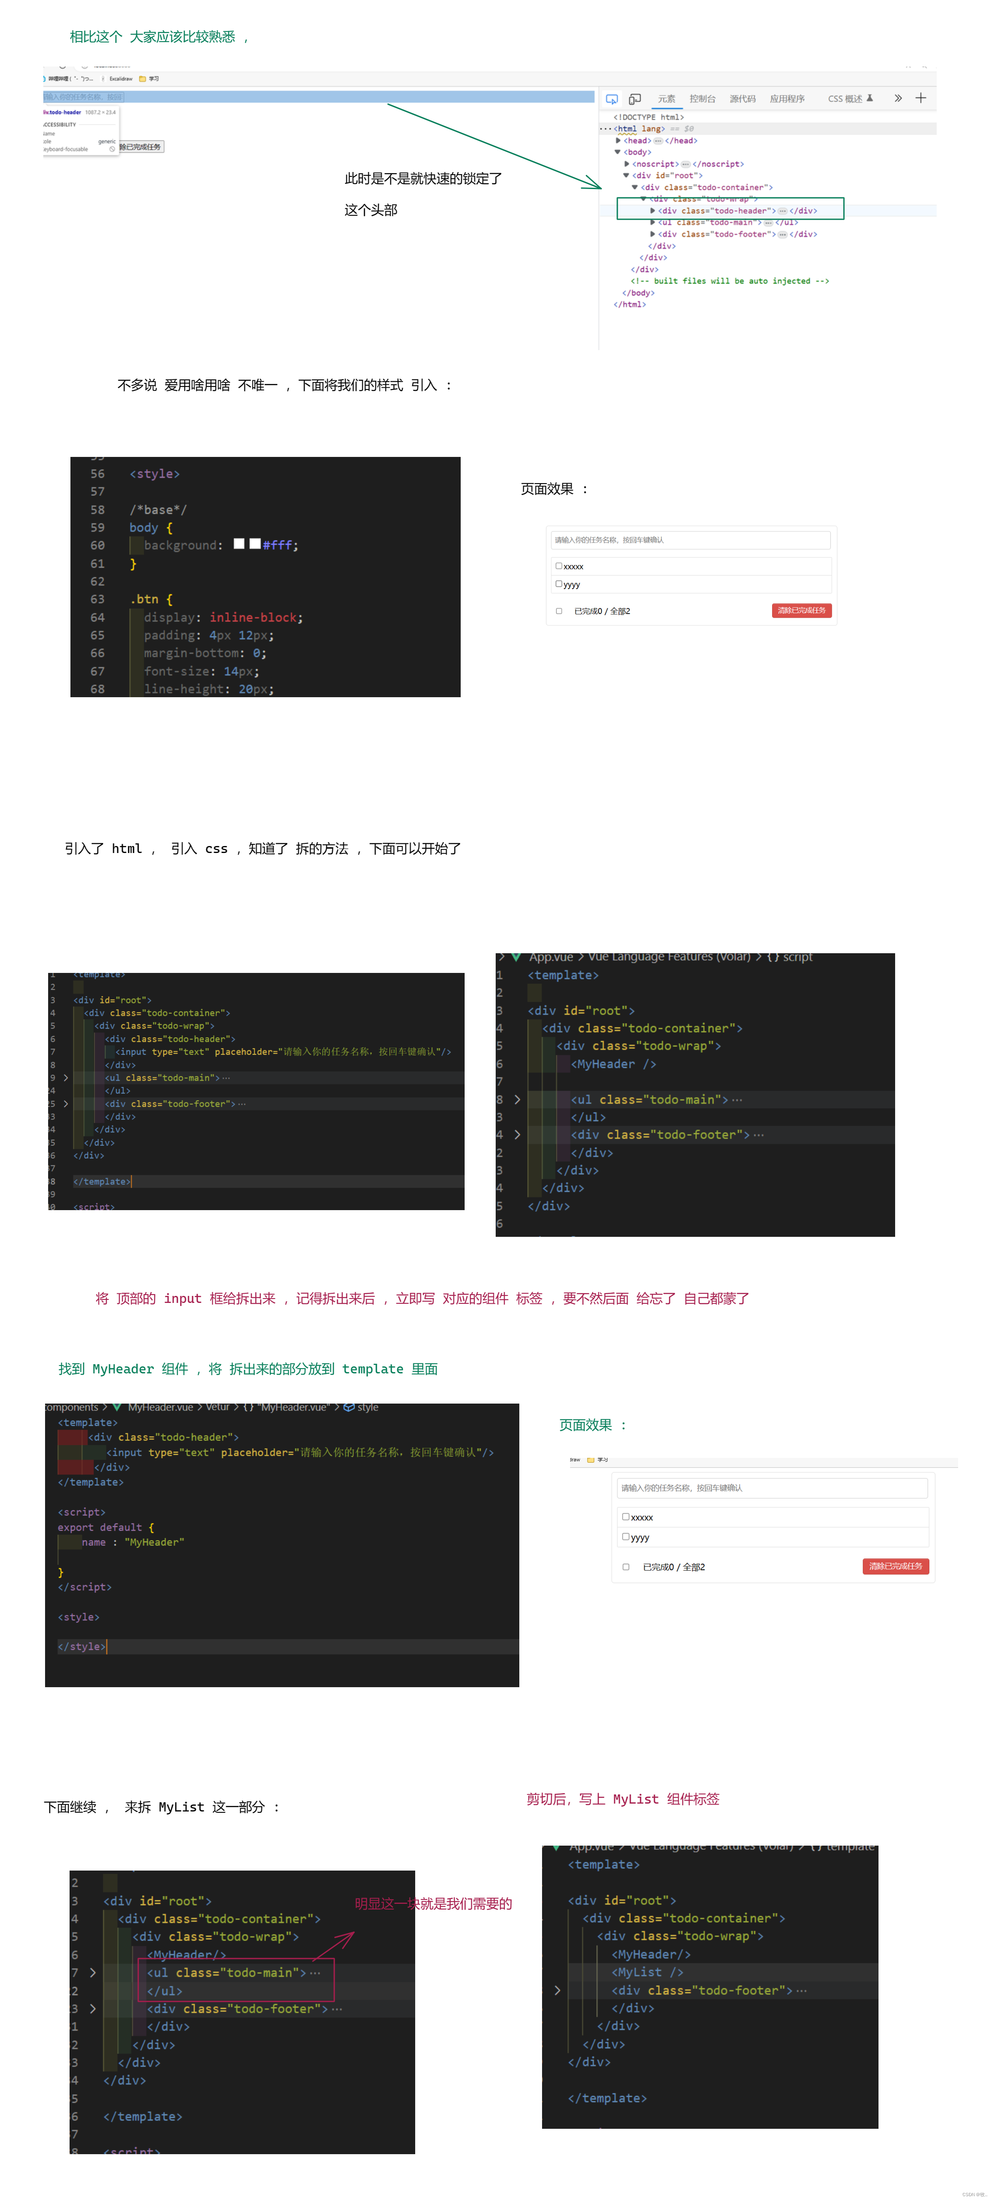Open the 学习 bookmark folder above DevTools
The height and width of the screenshot is (2201, 994).
[x=150, y=79]
